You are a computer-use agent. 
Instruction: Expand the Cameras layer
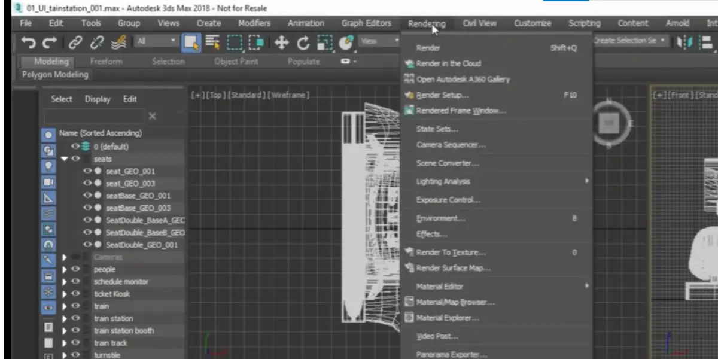click(x=65, y=257)
